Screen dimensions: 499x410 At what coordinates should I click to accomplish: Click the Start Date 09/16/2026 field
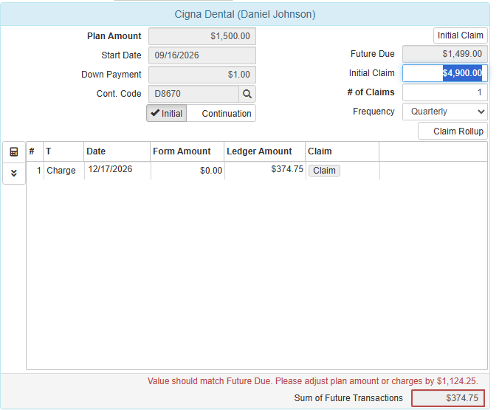click(x=202, y=55)
